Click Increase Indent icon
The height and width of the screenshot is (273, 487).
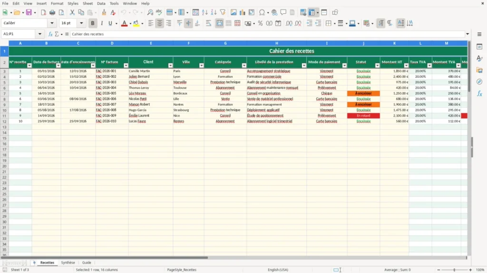[x=309, y=23]
